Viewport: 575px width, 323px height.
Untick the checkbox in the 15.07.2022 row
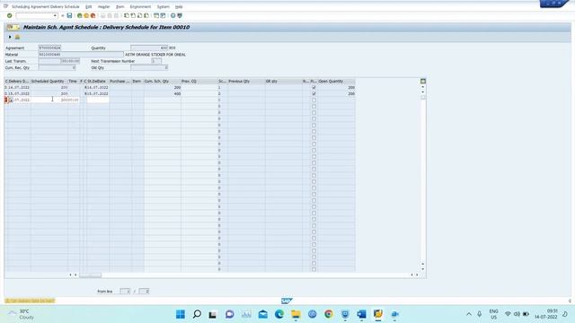(x=314, y=93)
